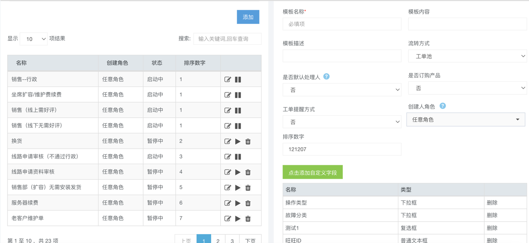The height and width of the screenshot is (243, 529).
Task: Expand the 创建人角色 dropdown
Action: coord(466,119)
